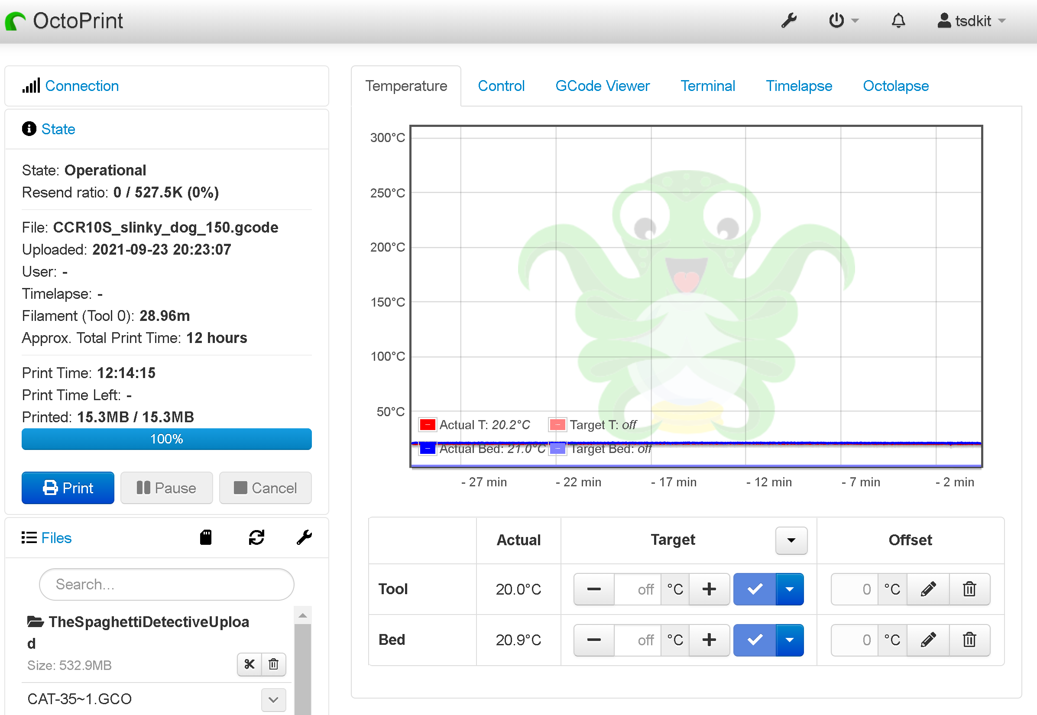This screenshot has height=715, width=1037.
Task: Click the Bed temperature confirm checkmark
Action: pos(753,639)
